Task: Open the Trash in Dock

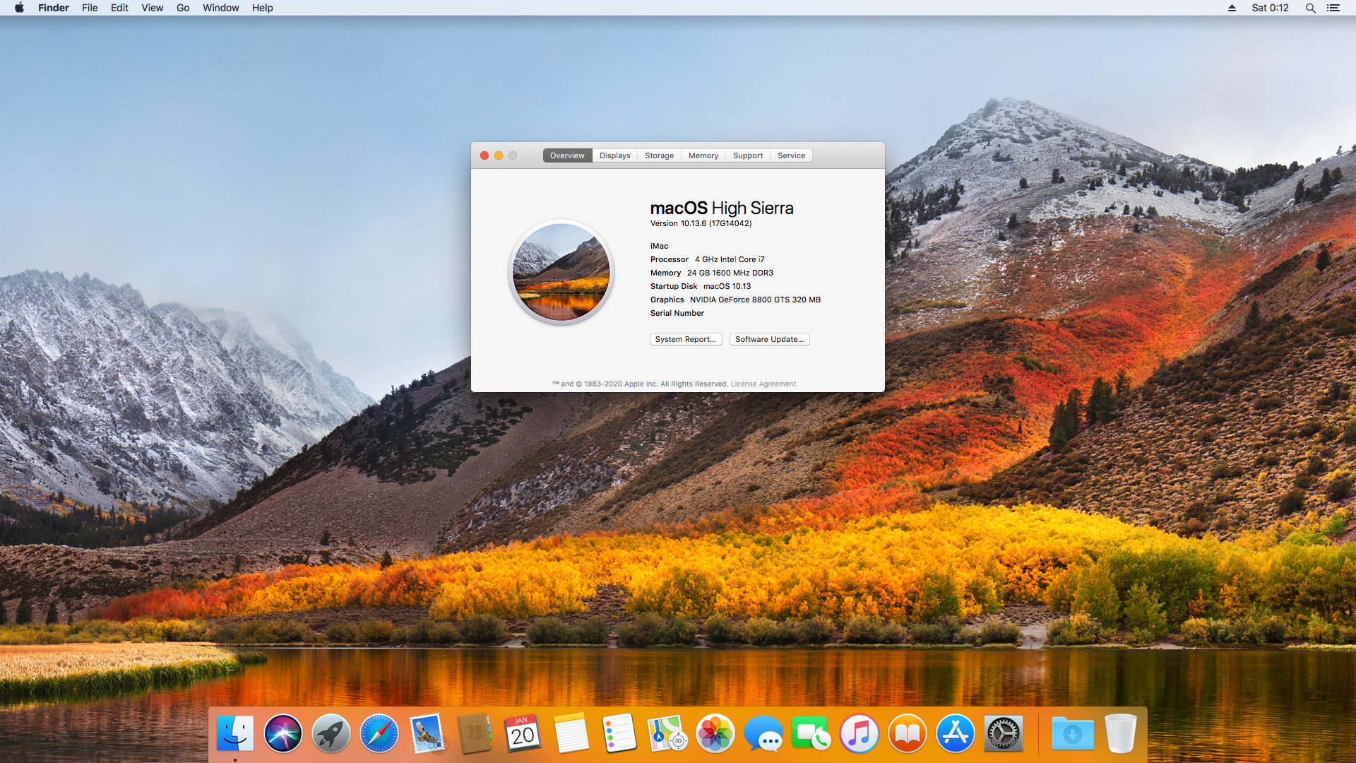Action: coord(1120,734)
